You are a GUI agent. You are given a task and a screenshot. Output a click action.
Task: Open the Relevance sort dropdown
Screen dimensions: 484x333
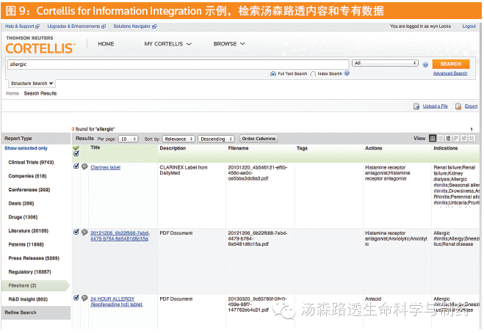[178, 139]
